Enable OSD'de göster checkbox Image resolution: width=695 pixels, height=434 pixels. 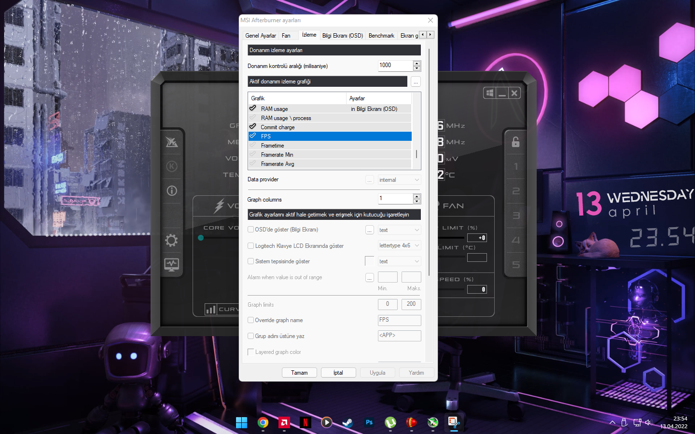250,230
